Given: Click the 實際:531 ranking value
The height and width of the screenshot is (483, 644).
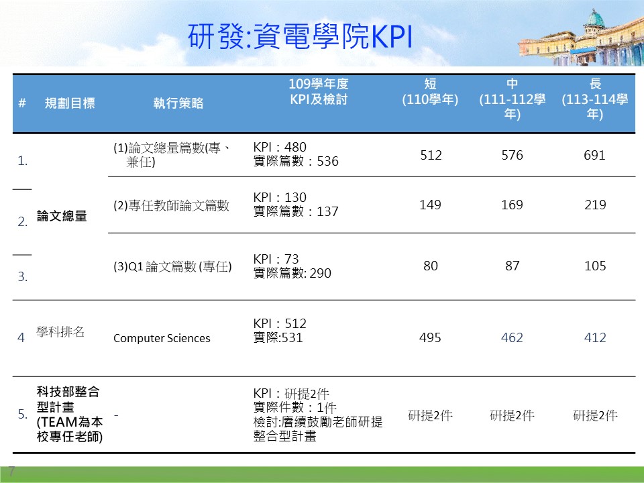Looking at the screenshot, I should pos(278,337).
